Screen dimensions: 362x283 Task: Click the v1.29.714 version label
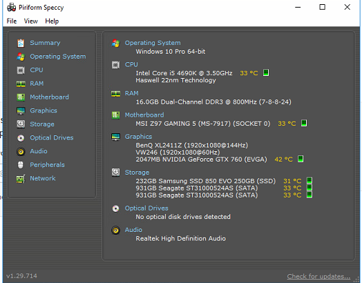click(21, 276)
